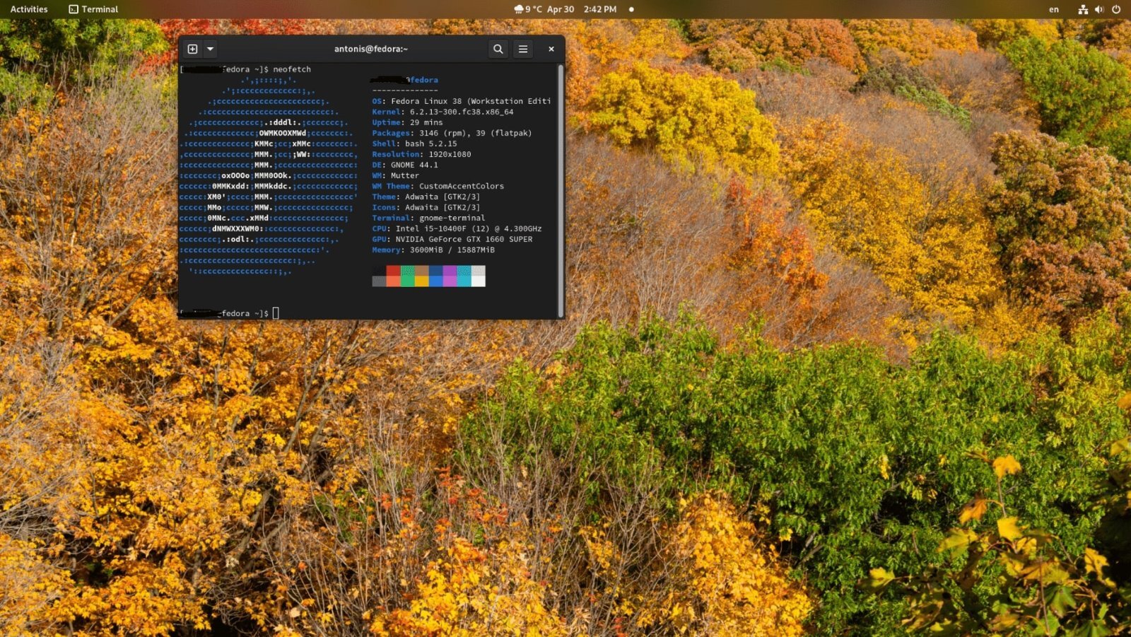Viewport: 1131px width, 637px height.
Task: Click the 'Memory: 3600MiB / 15887MiB' line
Action: (x=433, y=250)
